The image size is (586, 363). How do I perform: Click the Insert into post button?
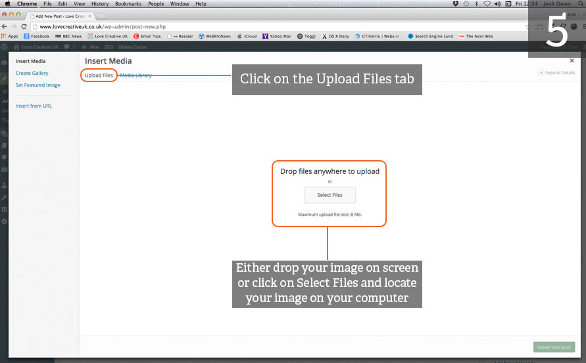553,347
